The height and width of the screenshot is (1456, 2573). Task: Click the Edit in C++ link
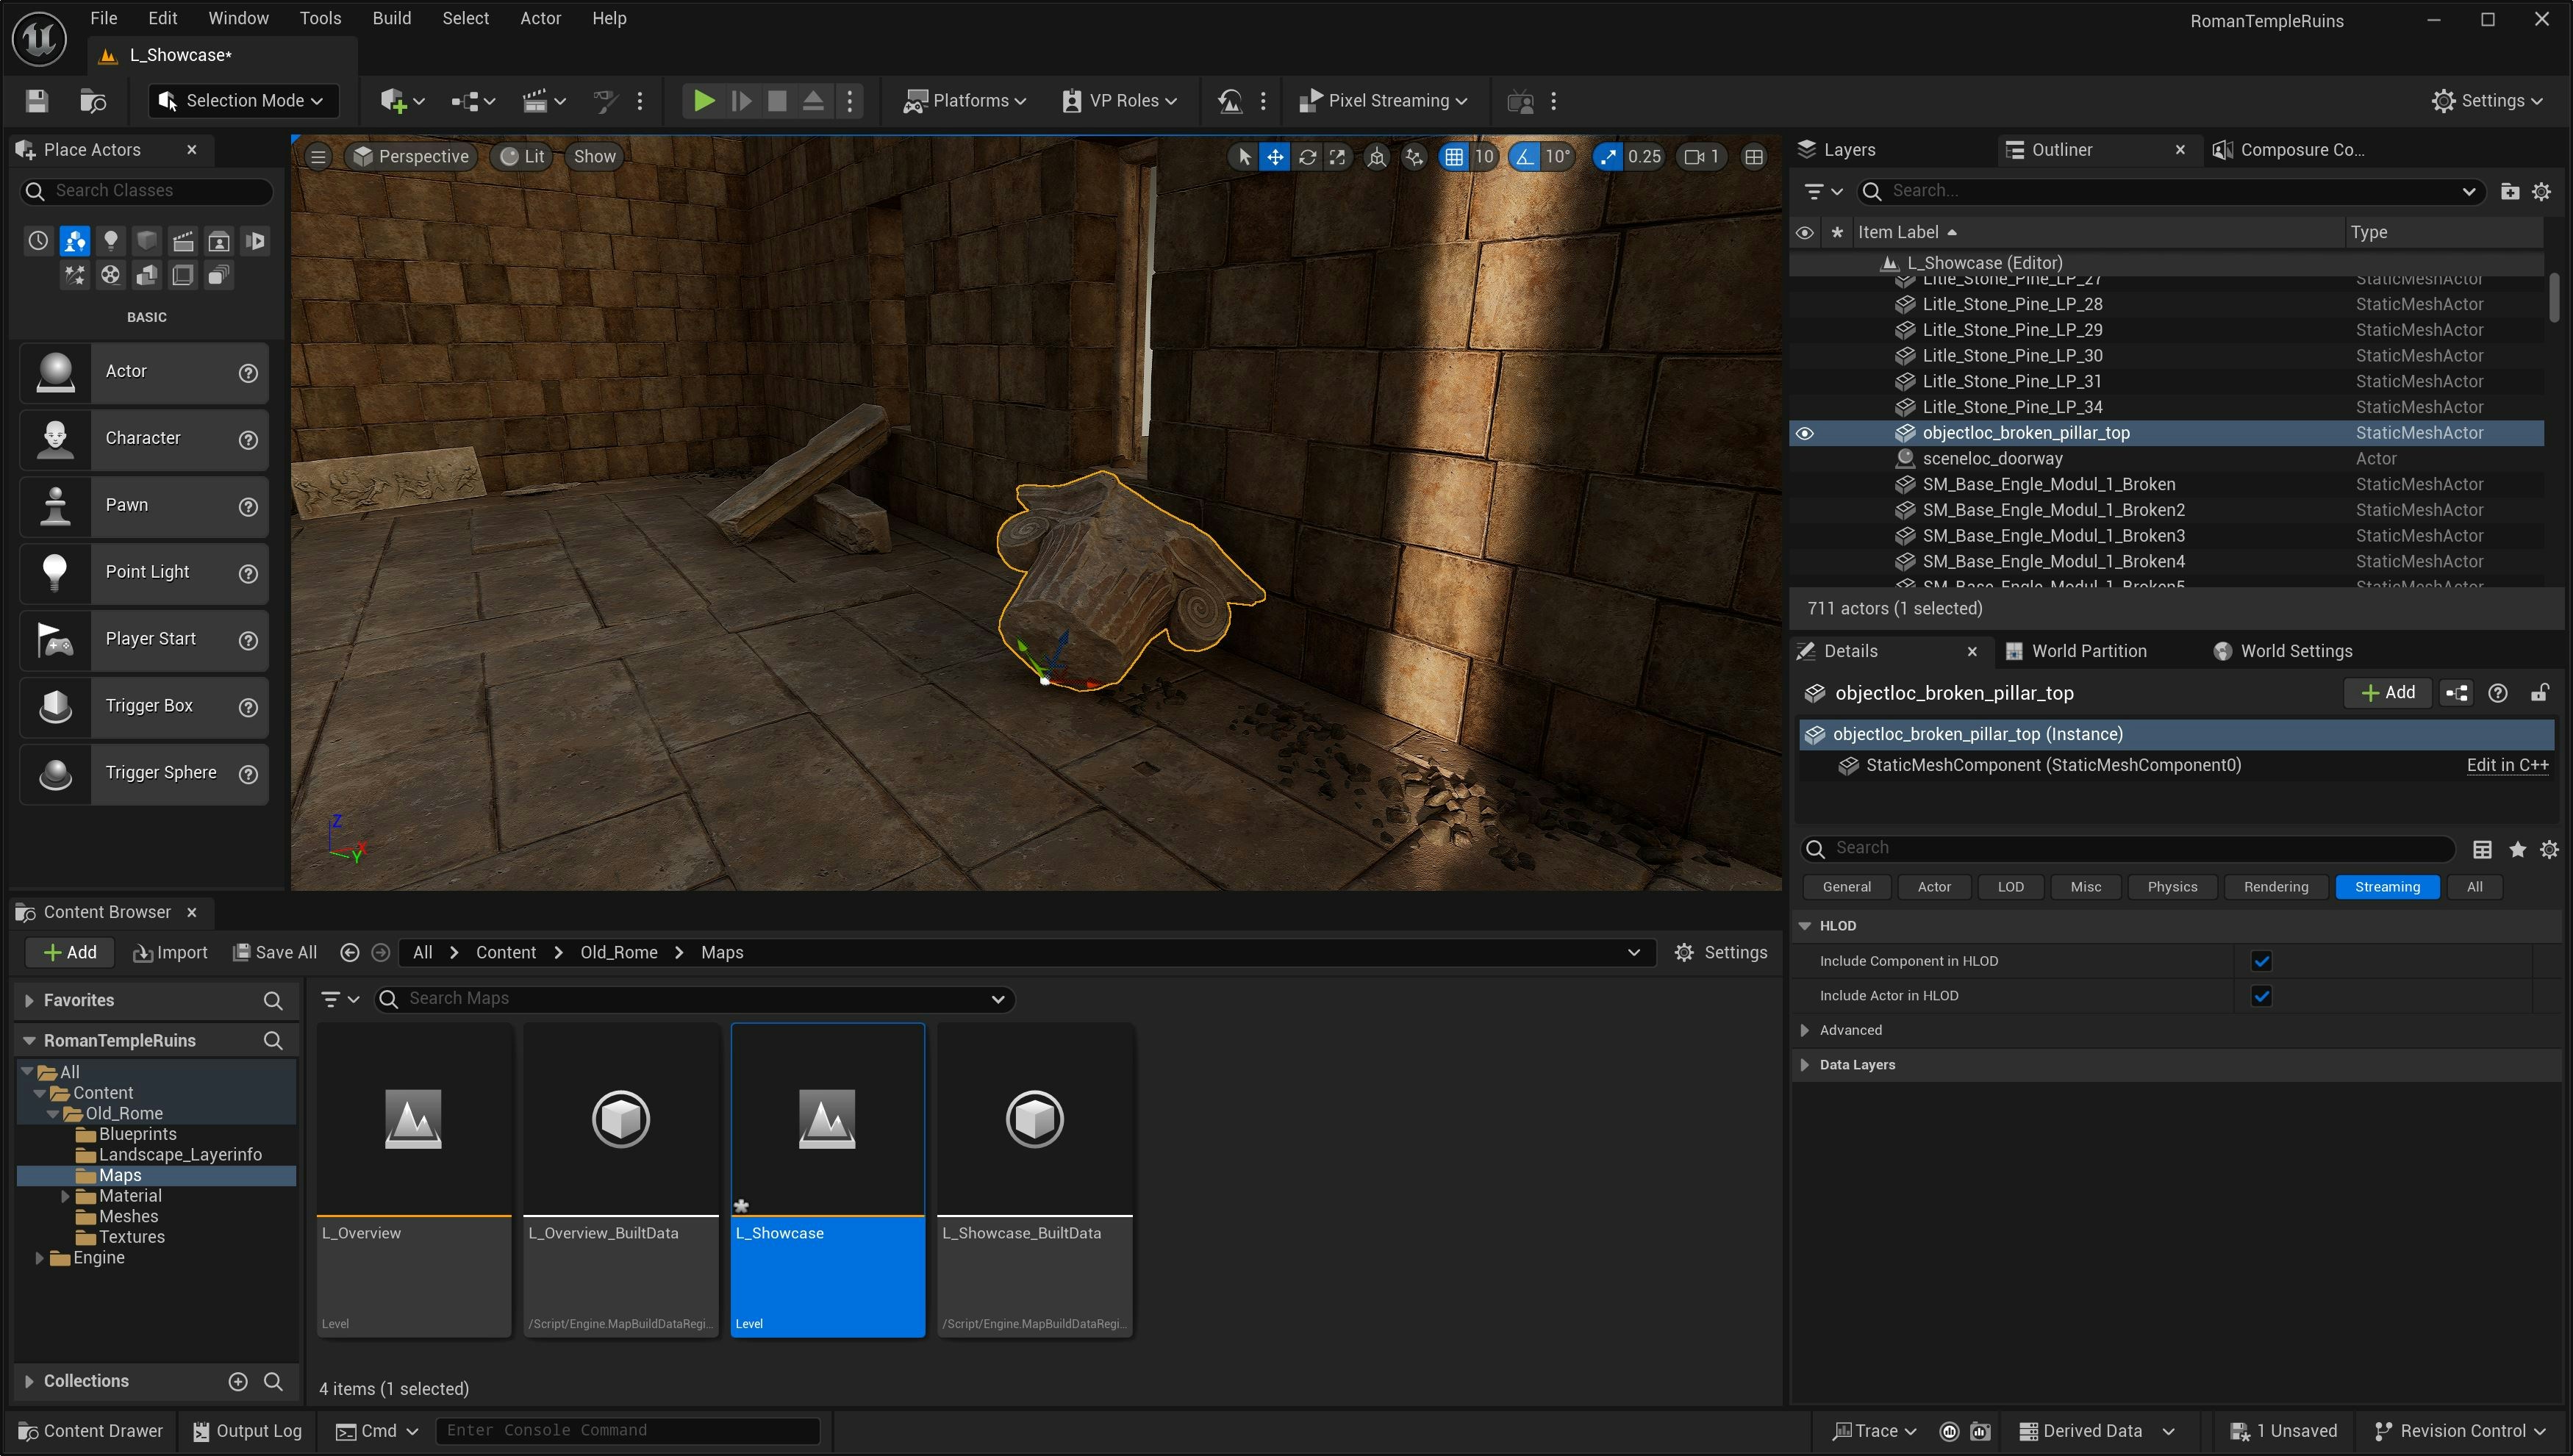pyautogui.click(x=2507, y=765)
